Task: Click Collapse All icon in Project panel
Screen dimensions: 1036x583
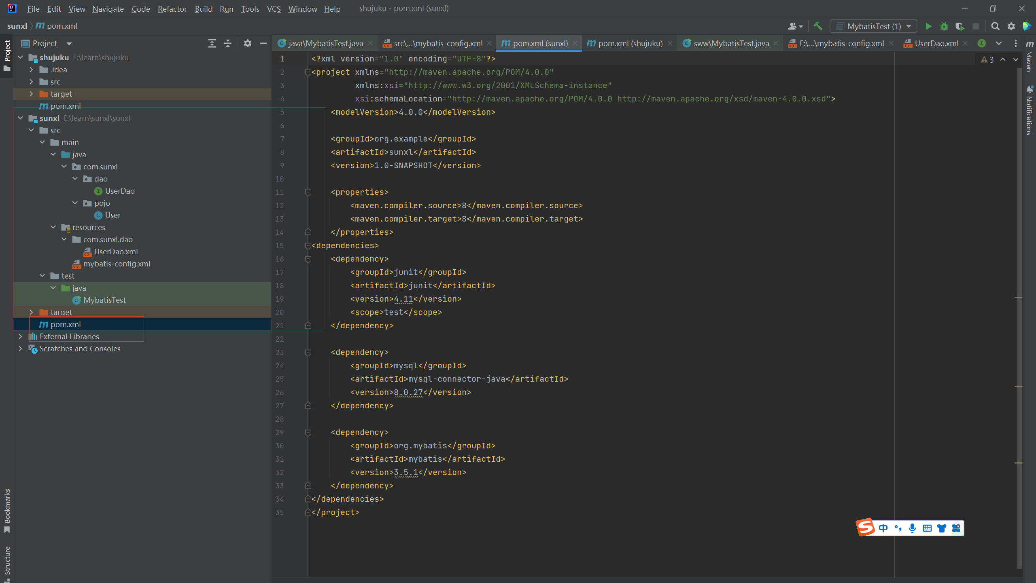Action: pyautogui.click(x=228, y=43)
